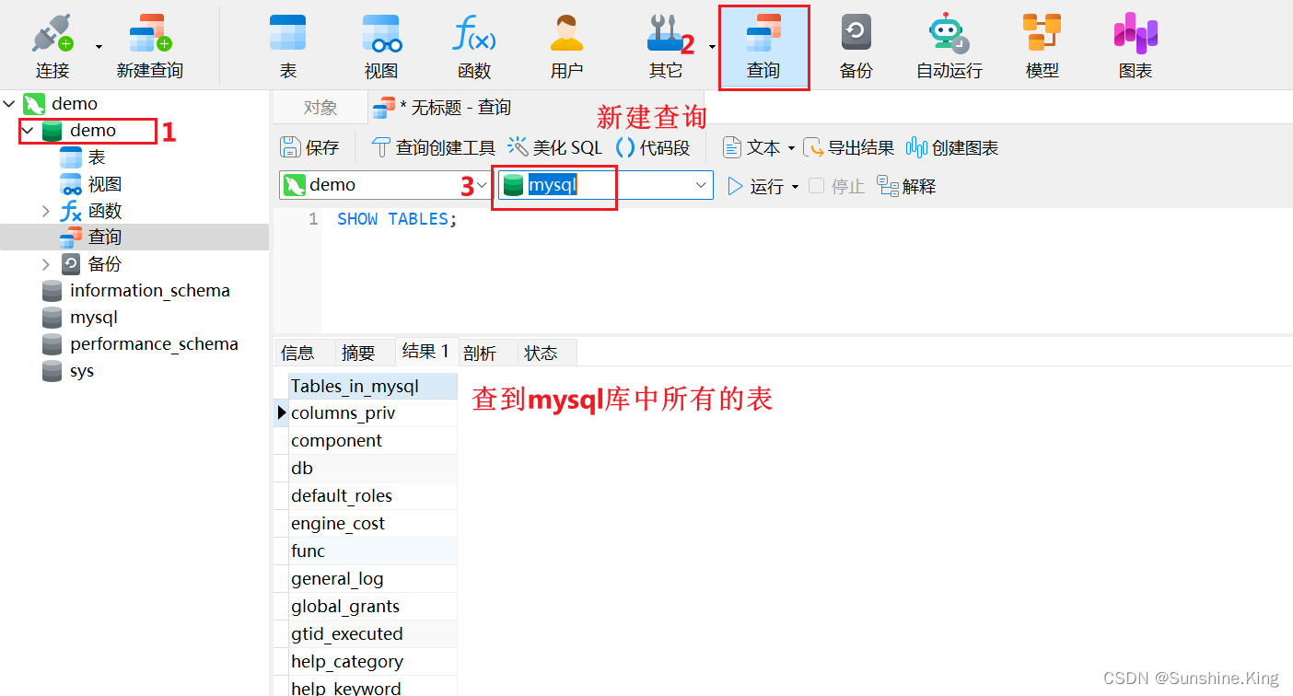The image size is (1293, 696).
Task: Select 表 under the demo database
Action: coord(97,157)
